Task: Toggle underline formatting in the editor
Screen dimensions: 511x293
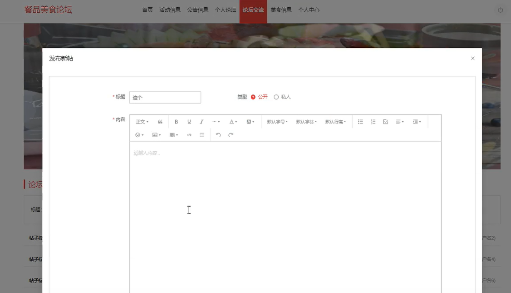Action: (x=189, y=122)
